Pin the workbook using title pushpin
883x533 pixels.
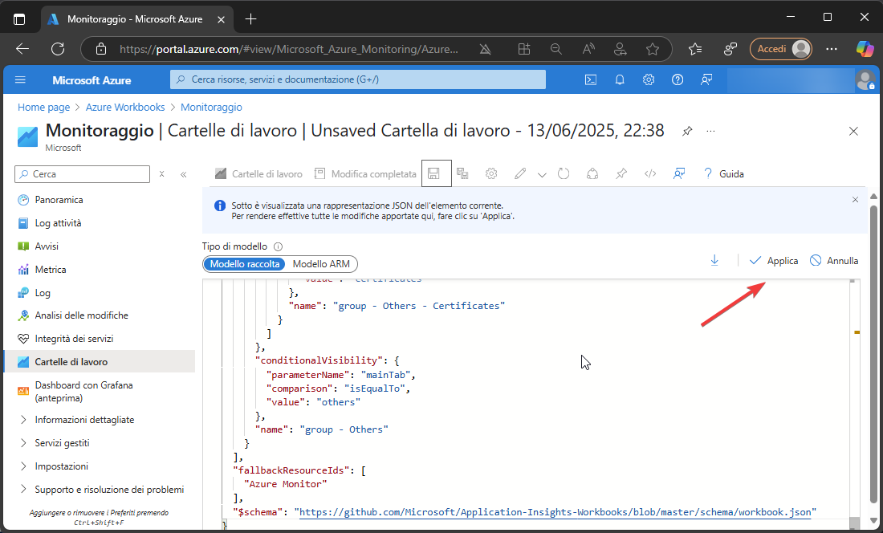(687, 132)
